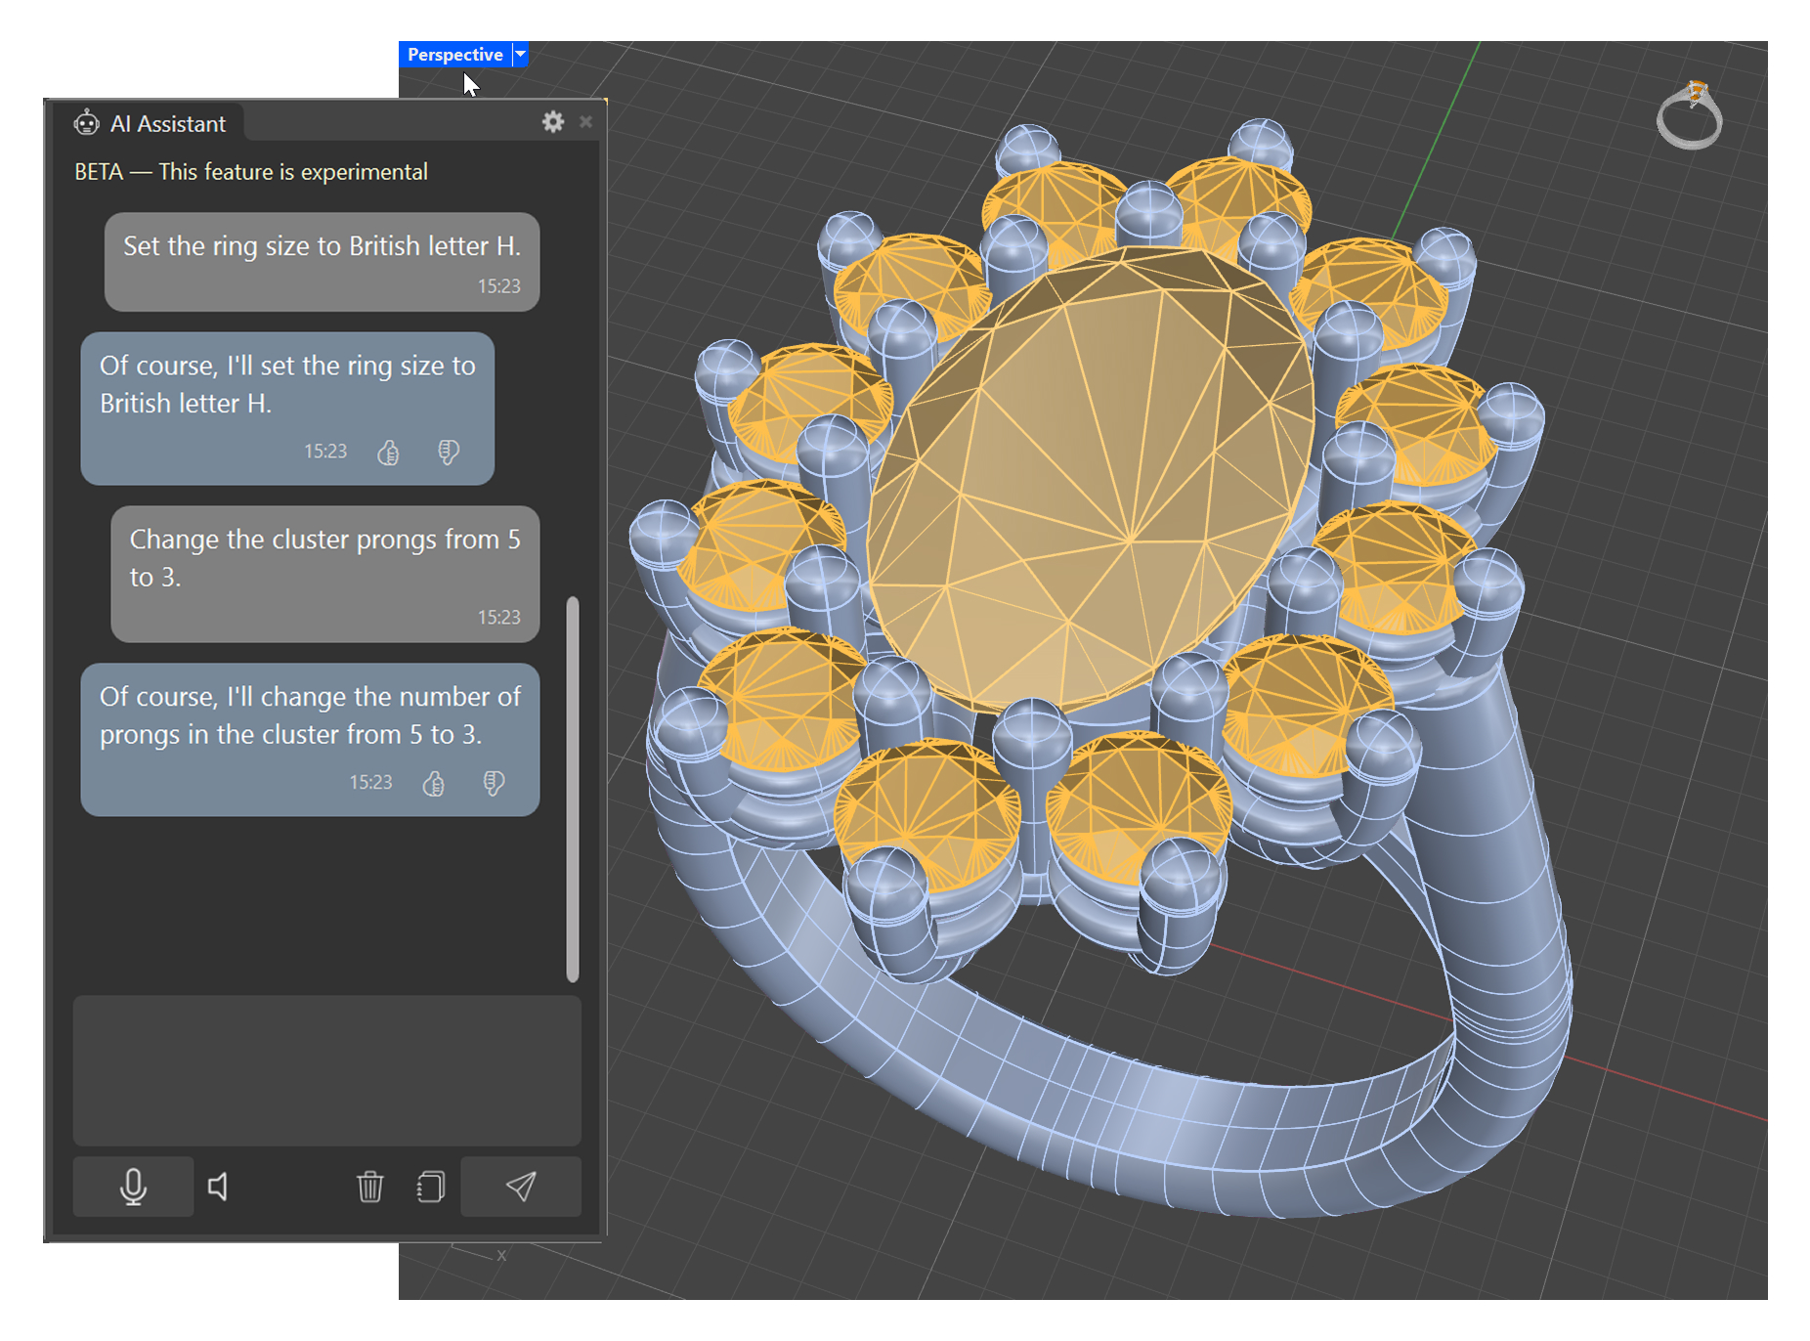
Task: Click the chat message input field
Action: 326,1069
